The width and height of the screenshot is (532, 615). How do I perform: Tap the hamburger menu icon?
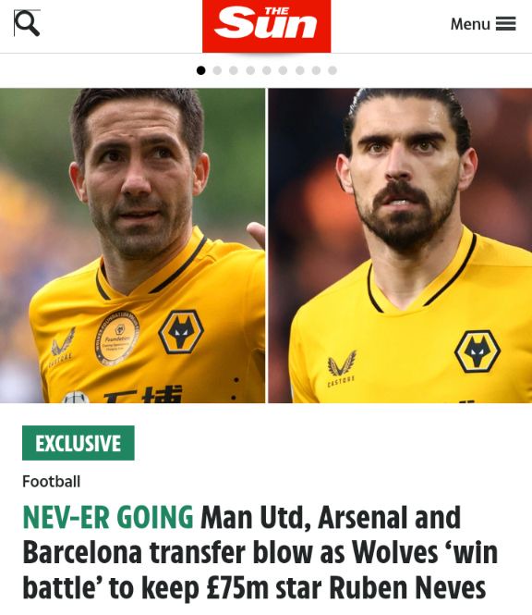506,24
